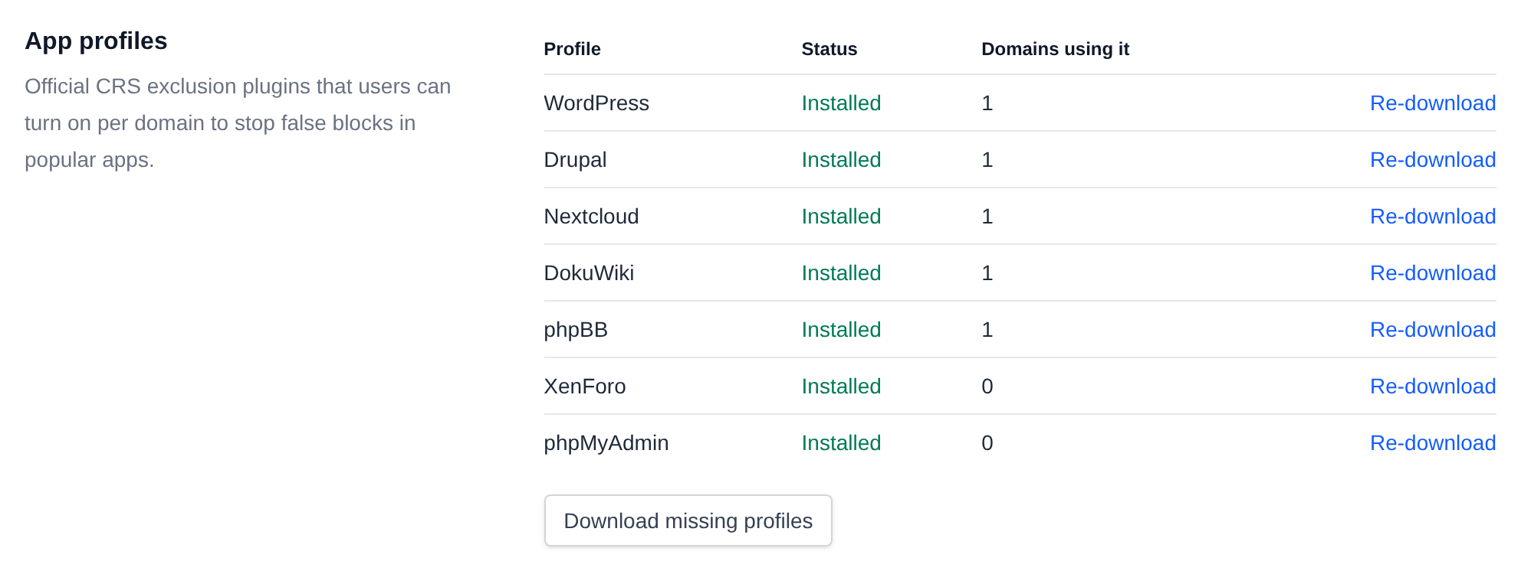
Task: Select the XenForo profile name
Action: 585,387
